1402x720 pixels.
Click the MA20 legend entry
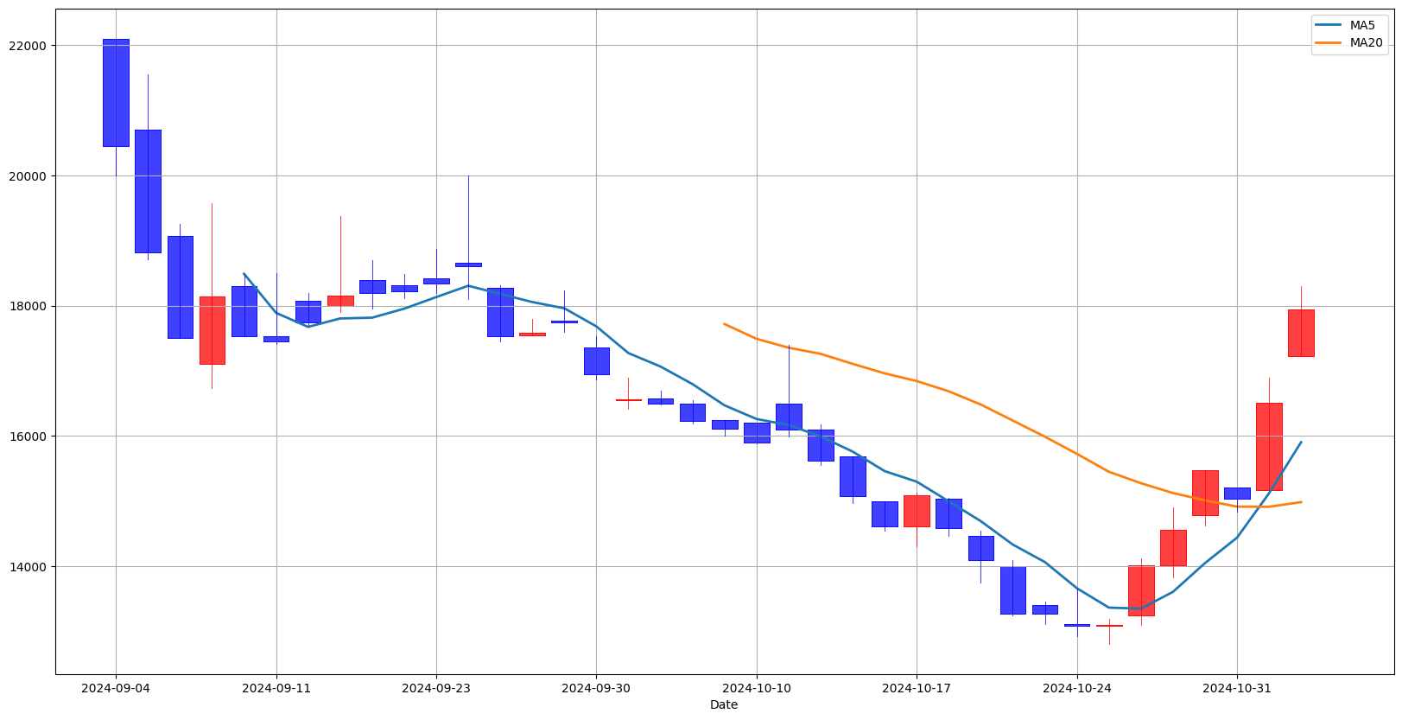point(1349,42)
